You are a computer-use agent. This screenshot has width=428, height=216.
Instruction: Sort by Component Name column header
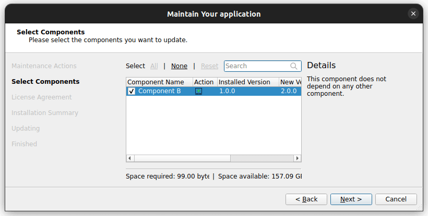coord(156,82)
